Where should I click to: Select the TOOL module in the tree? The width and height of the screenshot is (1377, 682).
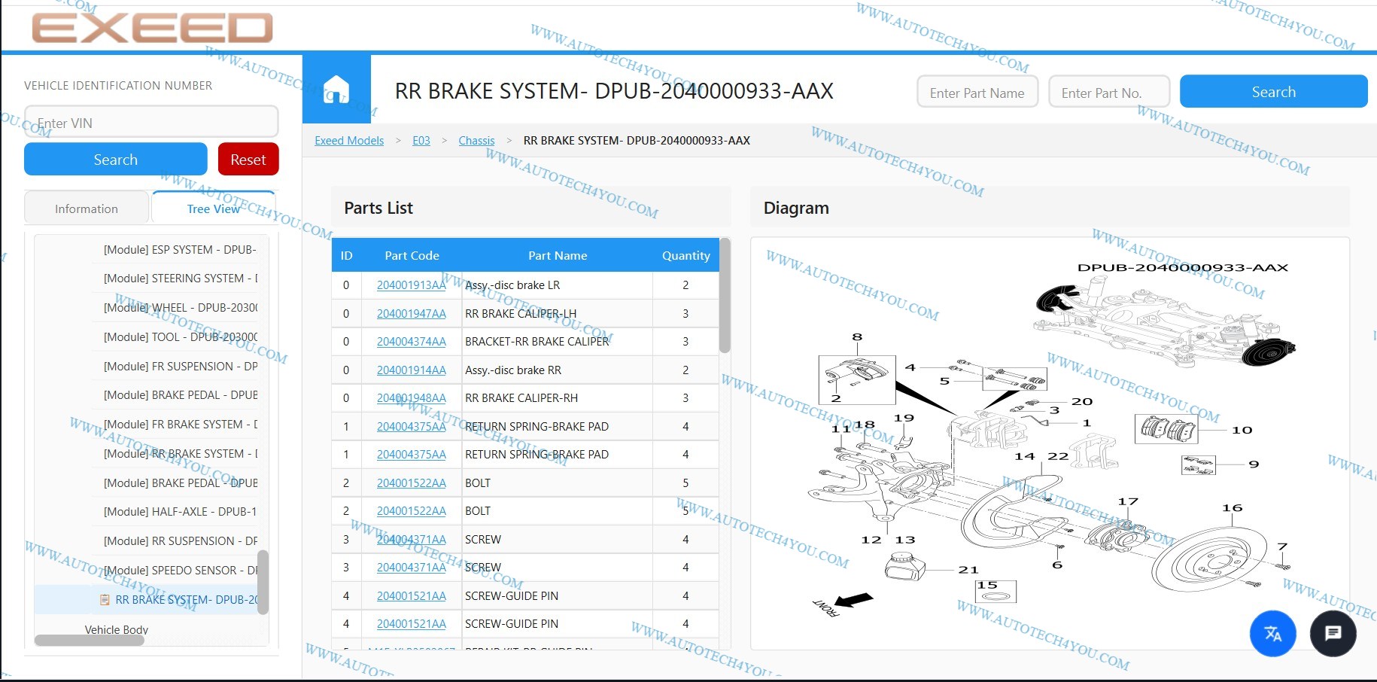[181, 337]
